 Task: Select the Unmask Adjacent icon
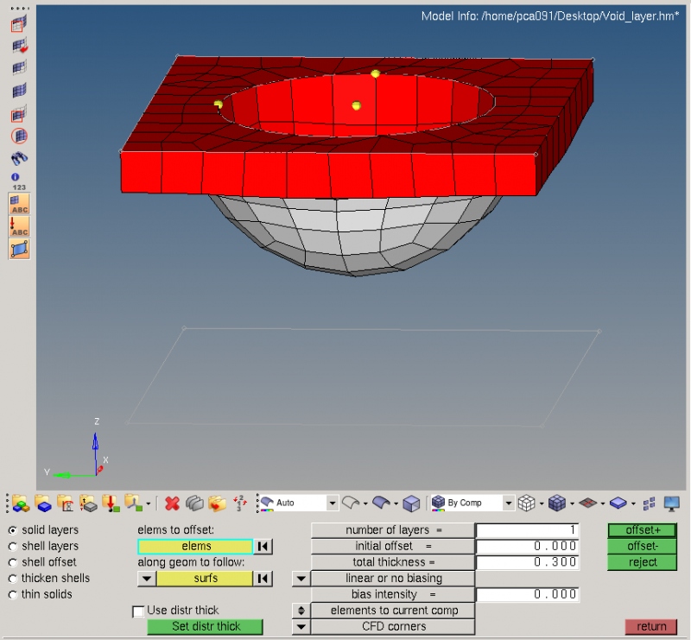(x=19, y=68)
